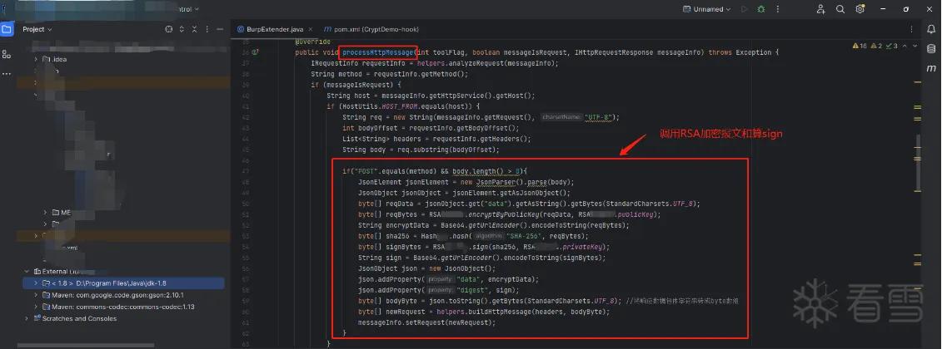Open the Project tool window folder icon

(x=6, y=29)
